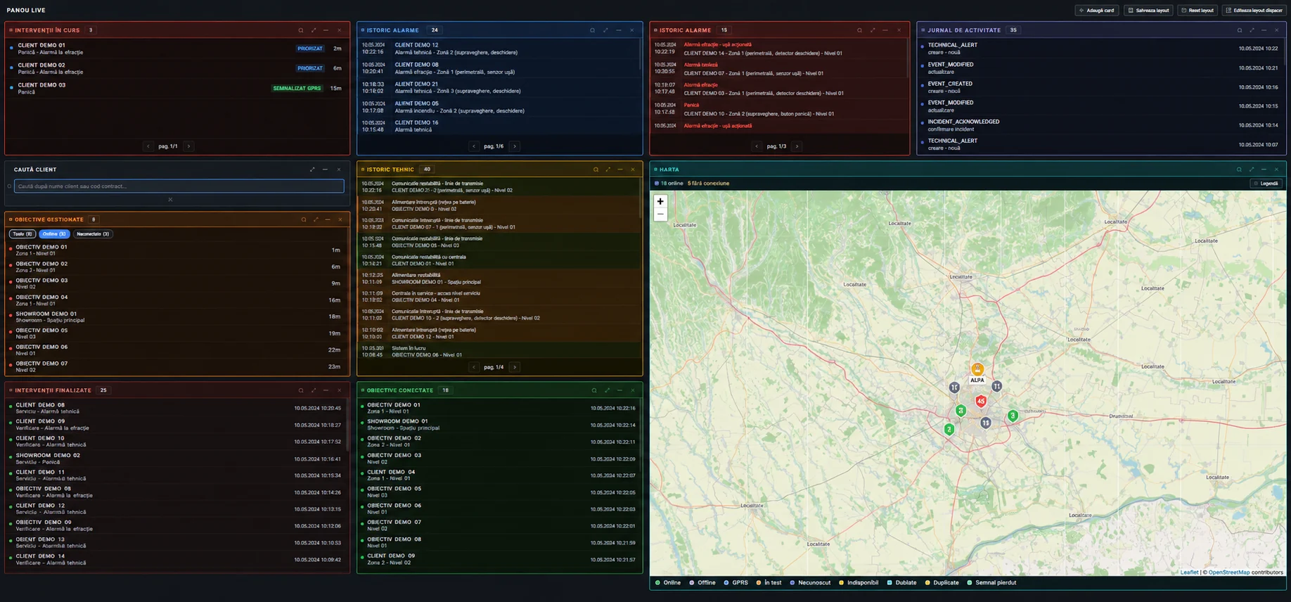
Task: Clear the client search with X
Action: click(x=170, y=200)
